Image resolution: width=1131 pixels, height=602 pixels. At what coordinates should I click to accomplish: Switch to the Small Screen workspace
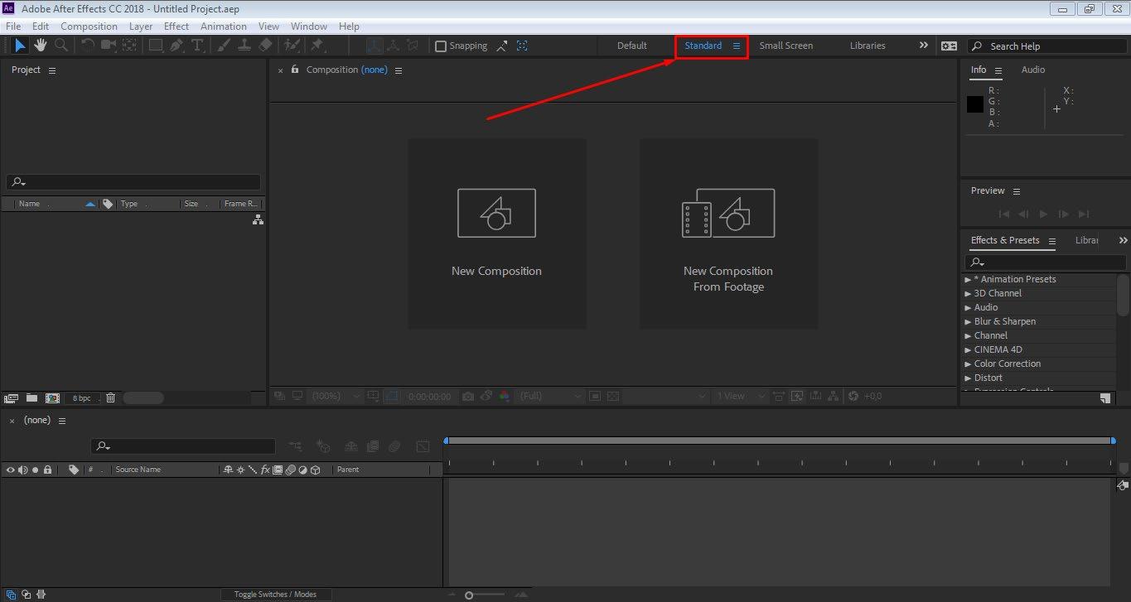(x=786, y=46)
